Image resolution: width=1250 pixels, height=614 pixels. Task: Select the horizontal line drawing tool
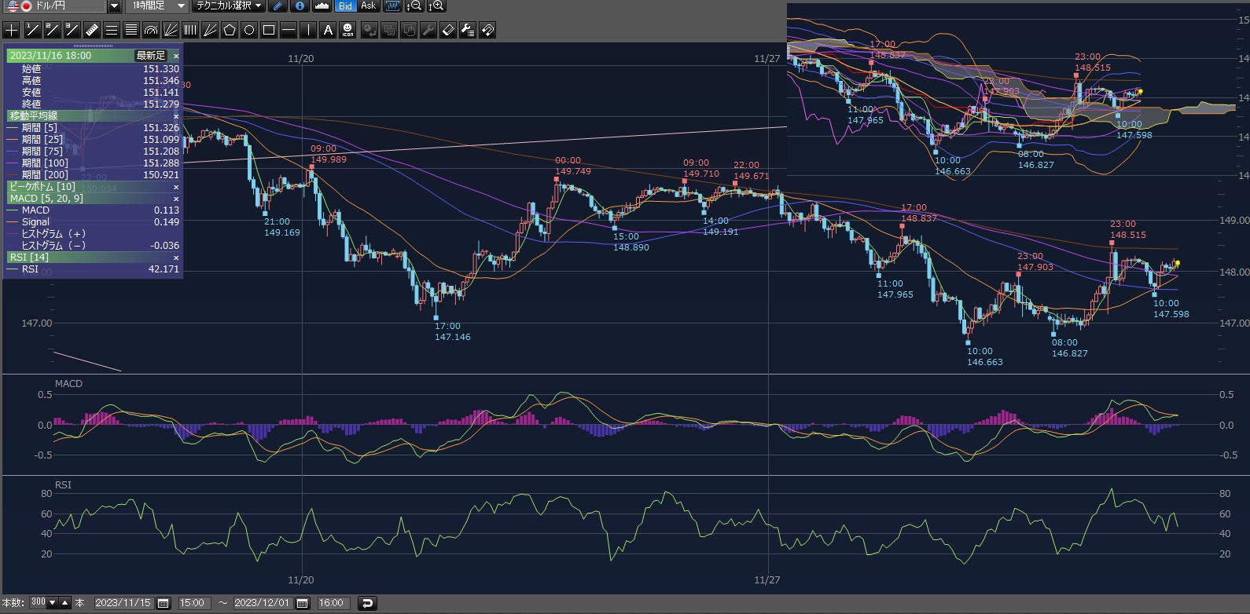pos(289,31)
